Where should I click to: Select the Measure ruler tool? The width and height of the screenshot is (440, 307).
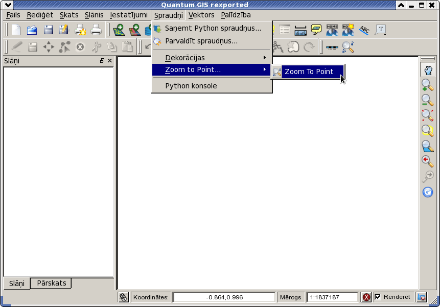(300, 30)
